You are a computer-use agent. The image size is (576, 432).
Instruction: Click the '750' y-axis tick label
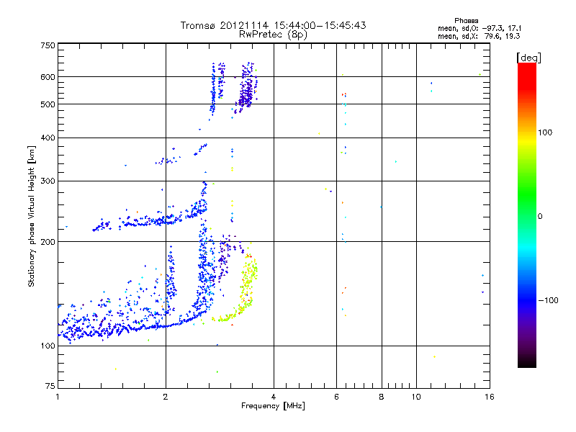48,45
